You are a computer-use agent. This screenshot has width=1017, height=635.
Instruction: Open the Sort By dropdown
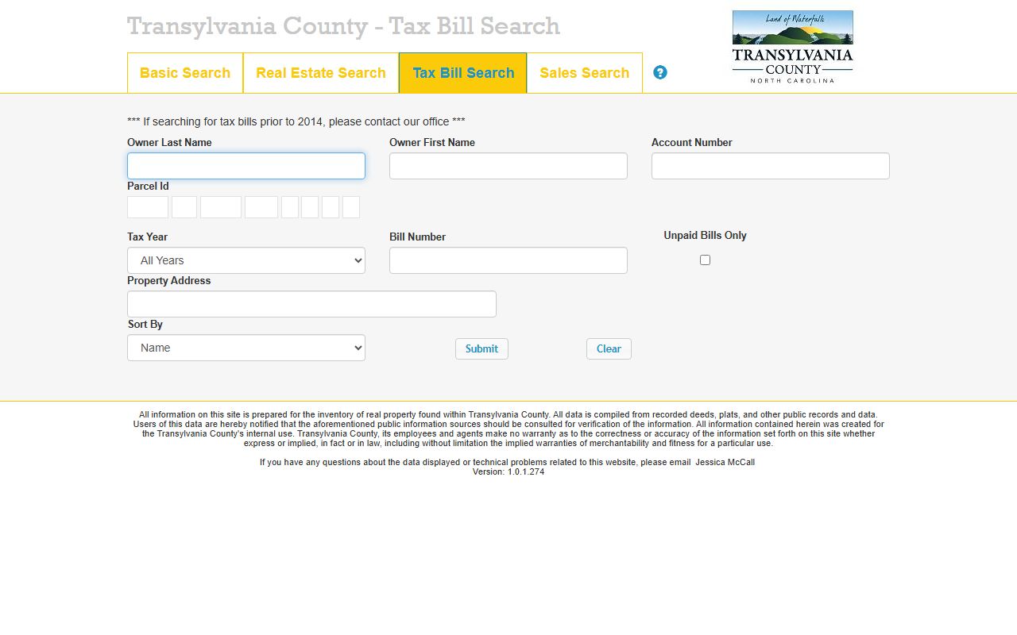[246, 348]
